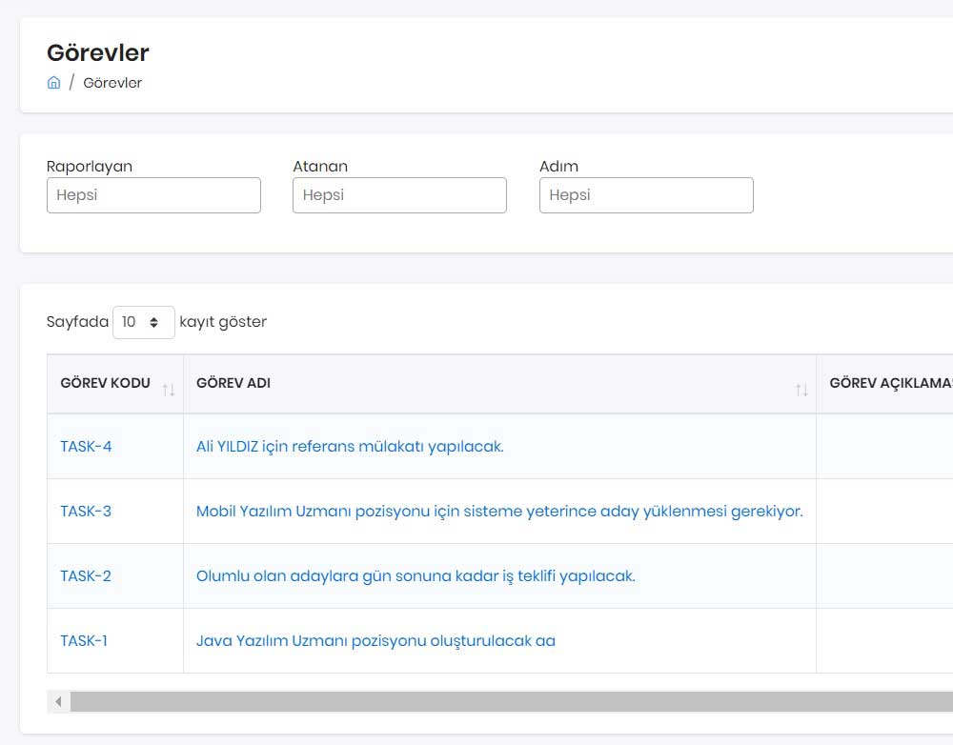
Task: Open the Mobil Yazılım Uzmanı pozisyonu task
Action: click(x=499, y=511)
